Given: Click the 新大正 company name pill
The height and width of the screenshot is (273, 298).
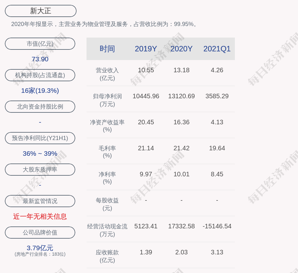Looking at the screenshot, I should click(x=41, y=11).
